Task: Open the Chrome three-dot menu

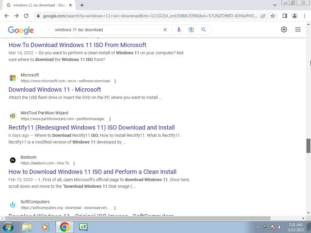Action: (x=304, y=16)
